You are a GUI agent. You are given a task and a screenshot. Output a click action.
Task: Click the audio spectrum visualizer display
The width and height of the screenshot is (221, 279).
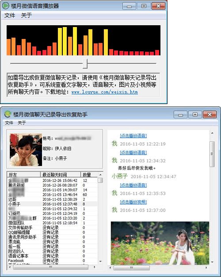[84, 40]
